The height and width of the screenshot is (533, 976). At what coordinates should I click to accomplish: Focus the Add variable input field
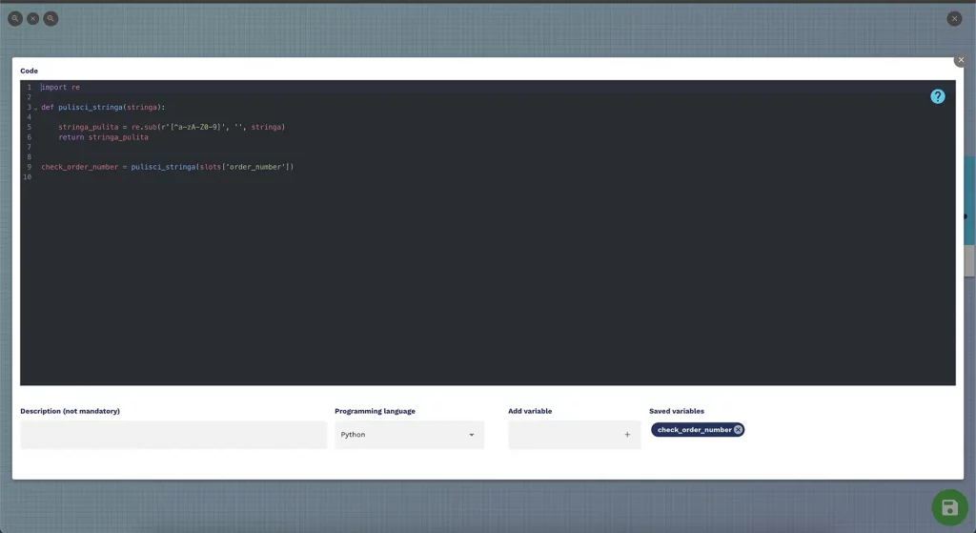(574, 435)
